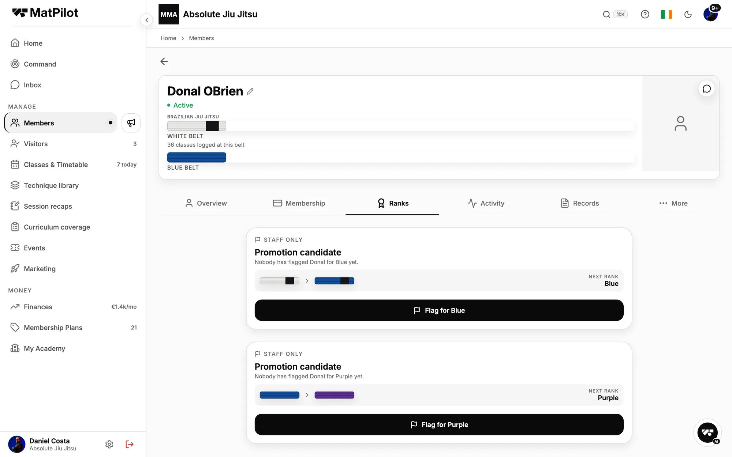Open Marketing in the sidebar

[x=73, y=269]
